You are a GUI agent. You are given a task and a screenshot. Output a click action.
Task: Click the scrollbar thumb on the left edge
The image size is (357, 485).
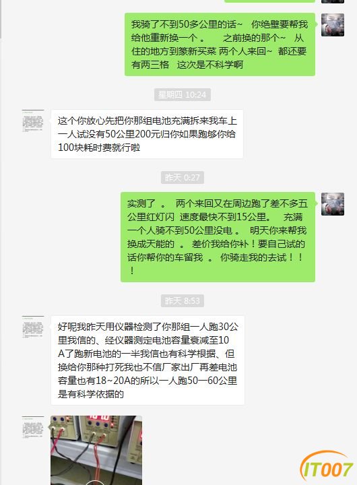pos(1,19)
